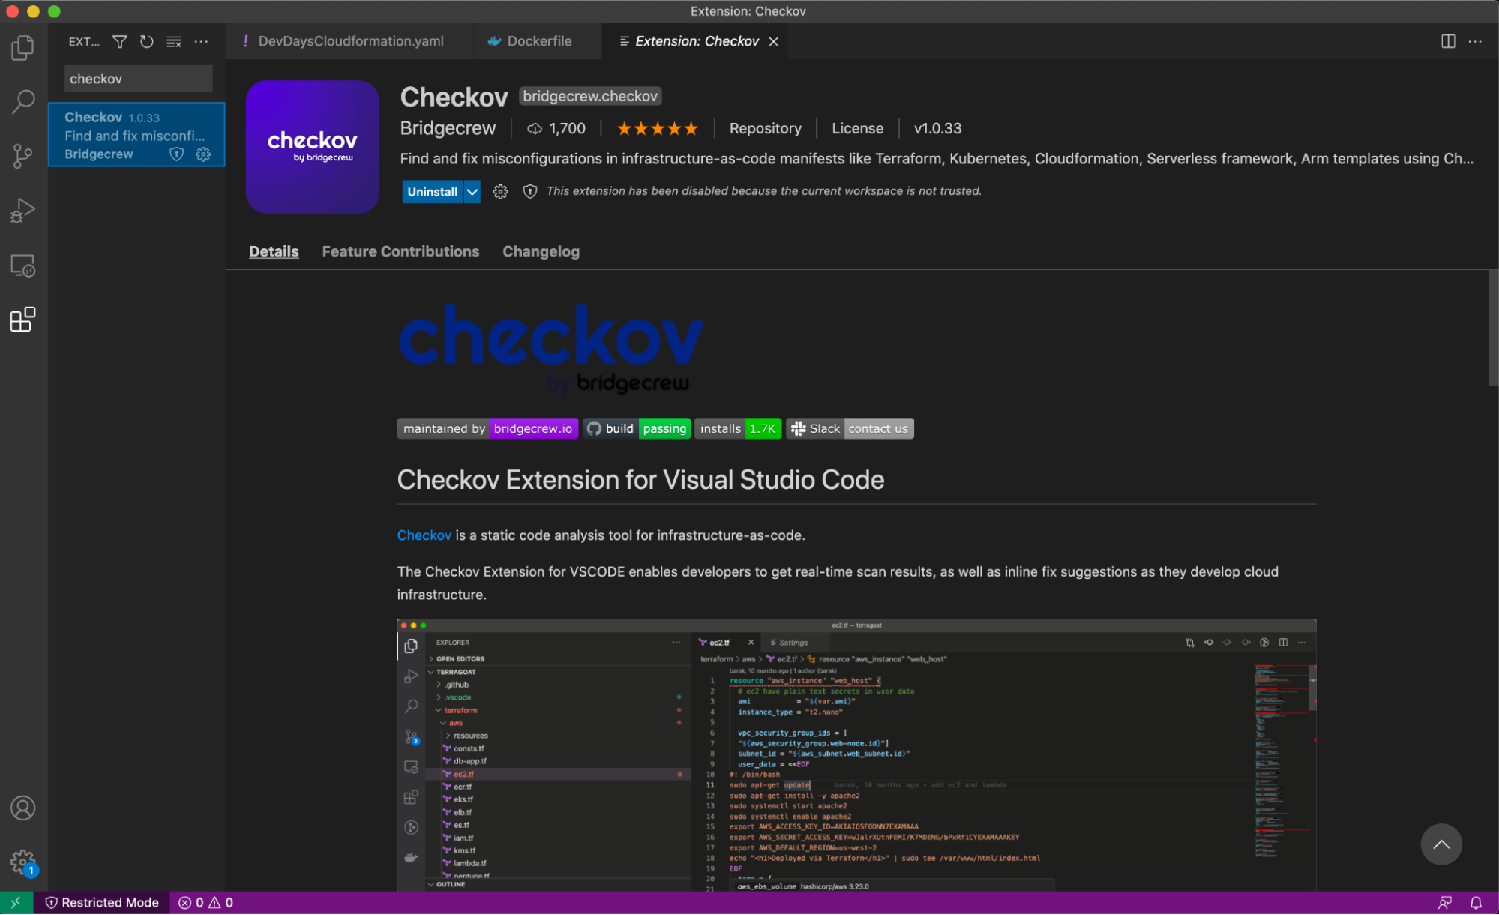Open the Manage gear in activity bar
Viewport: 1499px width, 915px height.
click(x=23, y=862)
